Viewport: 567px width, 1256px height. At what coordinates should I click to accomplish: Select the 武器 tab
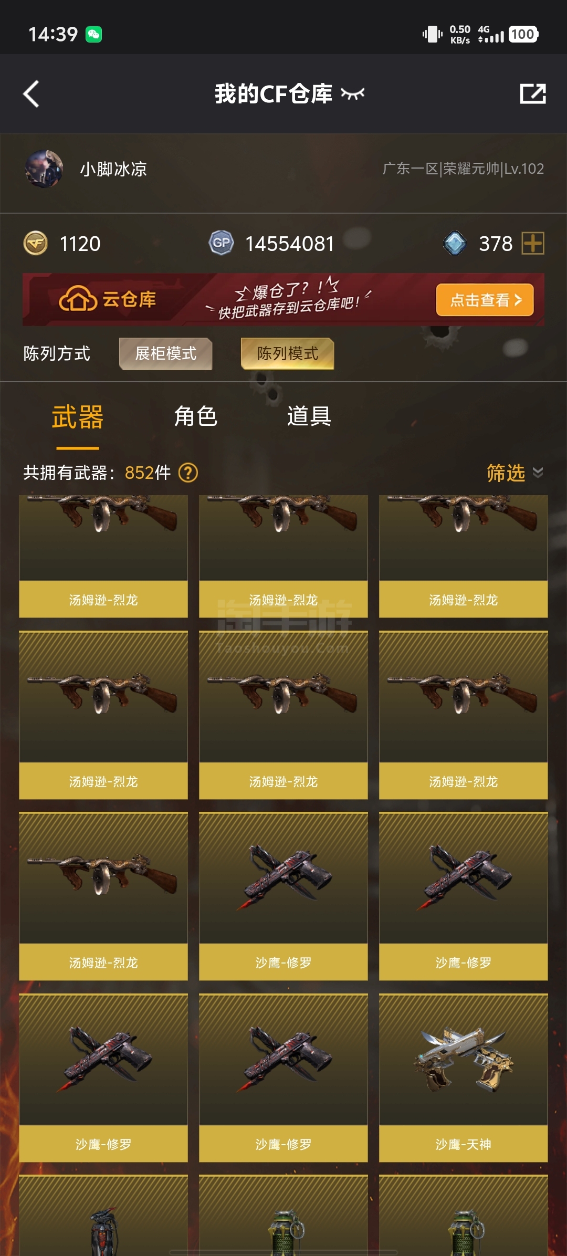(78, 417)
